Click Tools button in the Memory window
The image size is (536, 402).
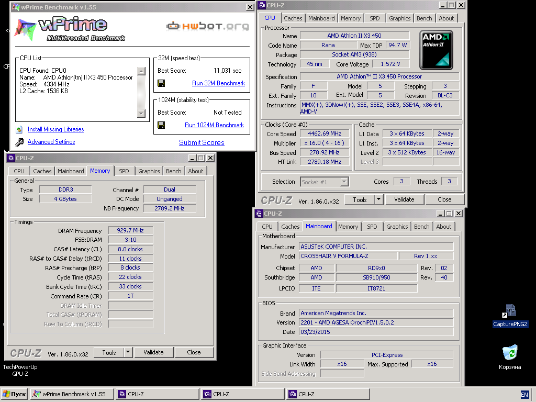[109, 352]
